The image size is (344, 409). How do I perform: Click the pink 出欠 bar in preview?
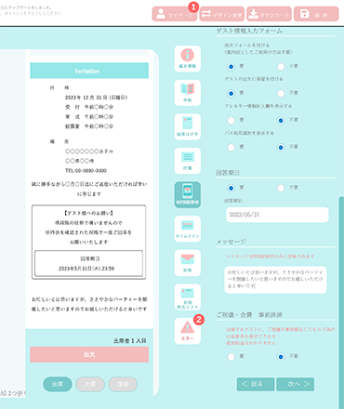coord(89,354)
